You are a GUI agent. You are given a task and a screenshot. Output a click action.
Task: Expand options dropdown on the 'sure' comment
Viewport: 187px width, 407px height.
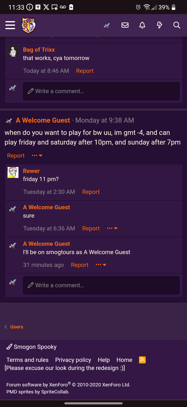pyautogui.click(x=112, y=228)
